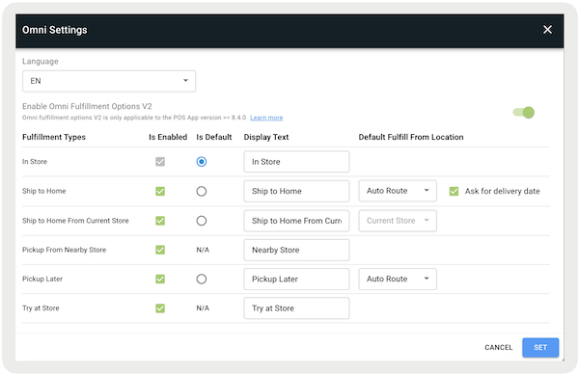Screen dimensions: 579x374
Task: Edit the Pickup Later display text field
Action: click(296, 279)
